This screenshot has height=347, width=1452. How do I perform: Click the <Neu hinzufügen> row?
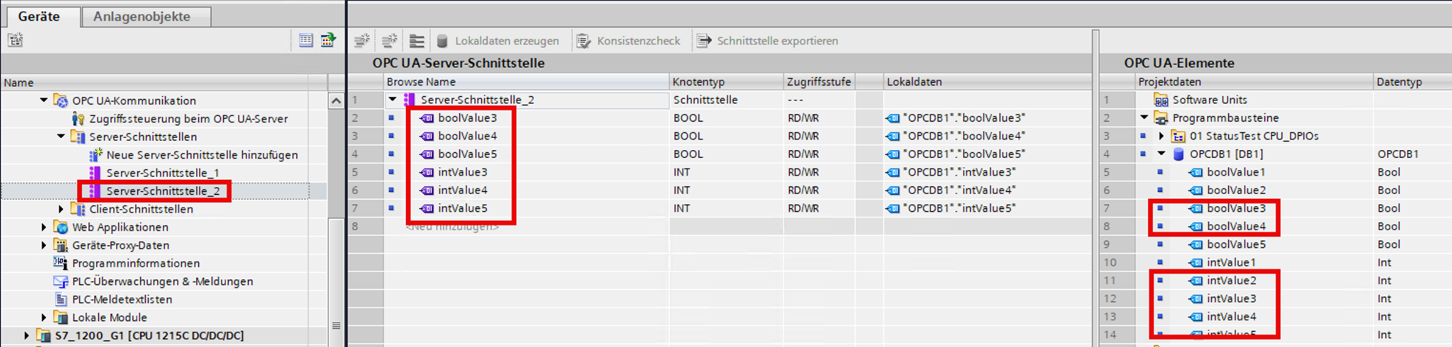click(452, 226)
